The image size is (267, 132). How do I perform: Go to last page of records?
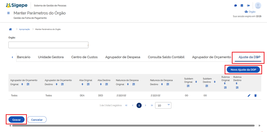152,106
